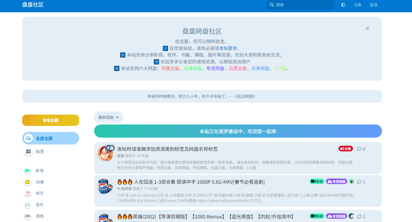412x222 pixels.
Task: Open the 影视 category icon in sidebar
Action: coord(28,171)
